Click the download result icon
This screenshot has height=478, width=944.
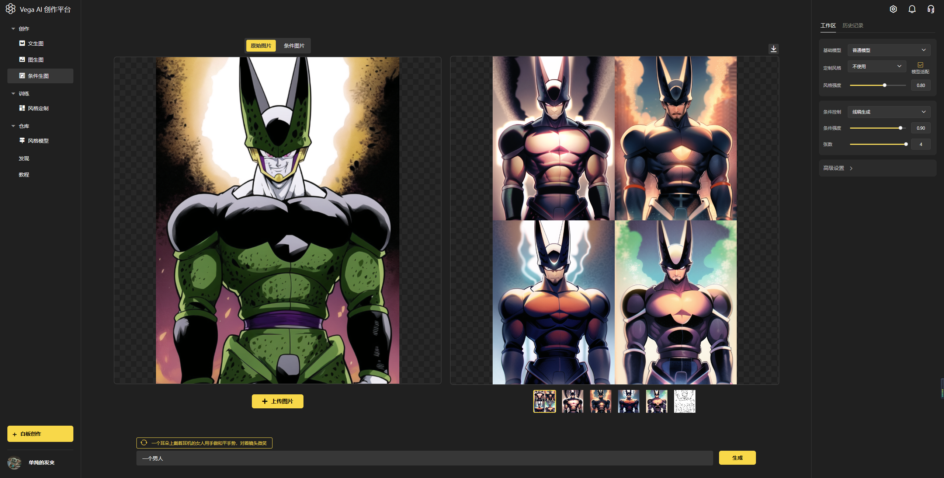tap(774, 49)
